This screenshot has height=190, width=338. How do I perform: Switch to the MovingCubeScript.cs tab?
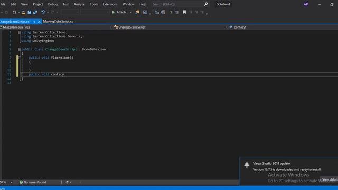58,21
